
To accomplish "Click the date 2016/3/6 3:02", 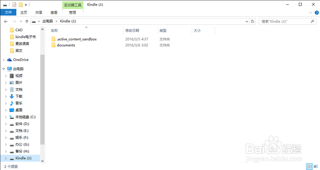I will (x=137, y=45).
